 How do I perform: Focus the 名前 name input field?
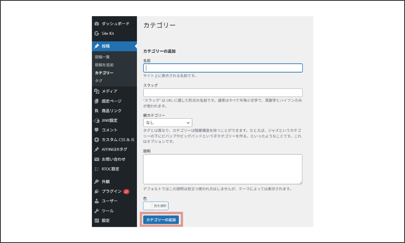point(223,68)
